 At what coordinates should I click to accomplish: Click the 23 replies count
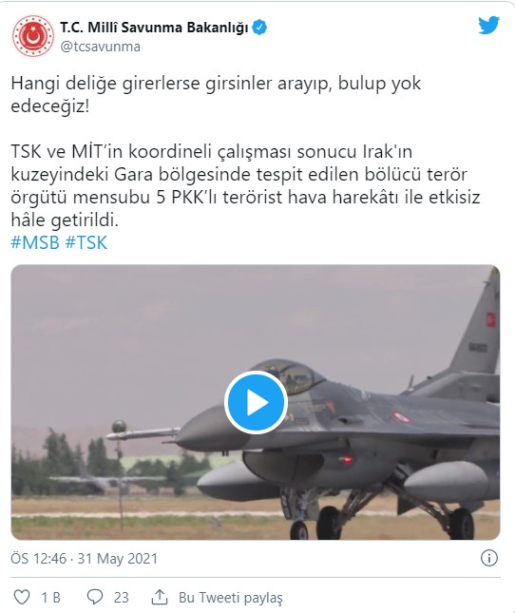pos(121,598)
